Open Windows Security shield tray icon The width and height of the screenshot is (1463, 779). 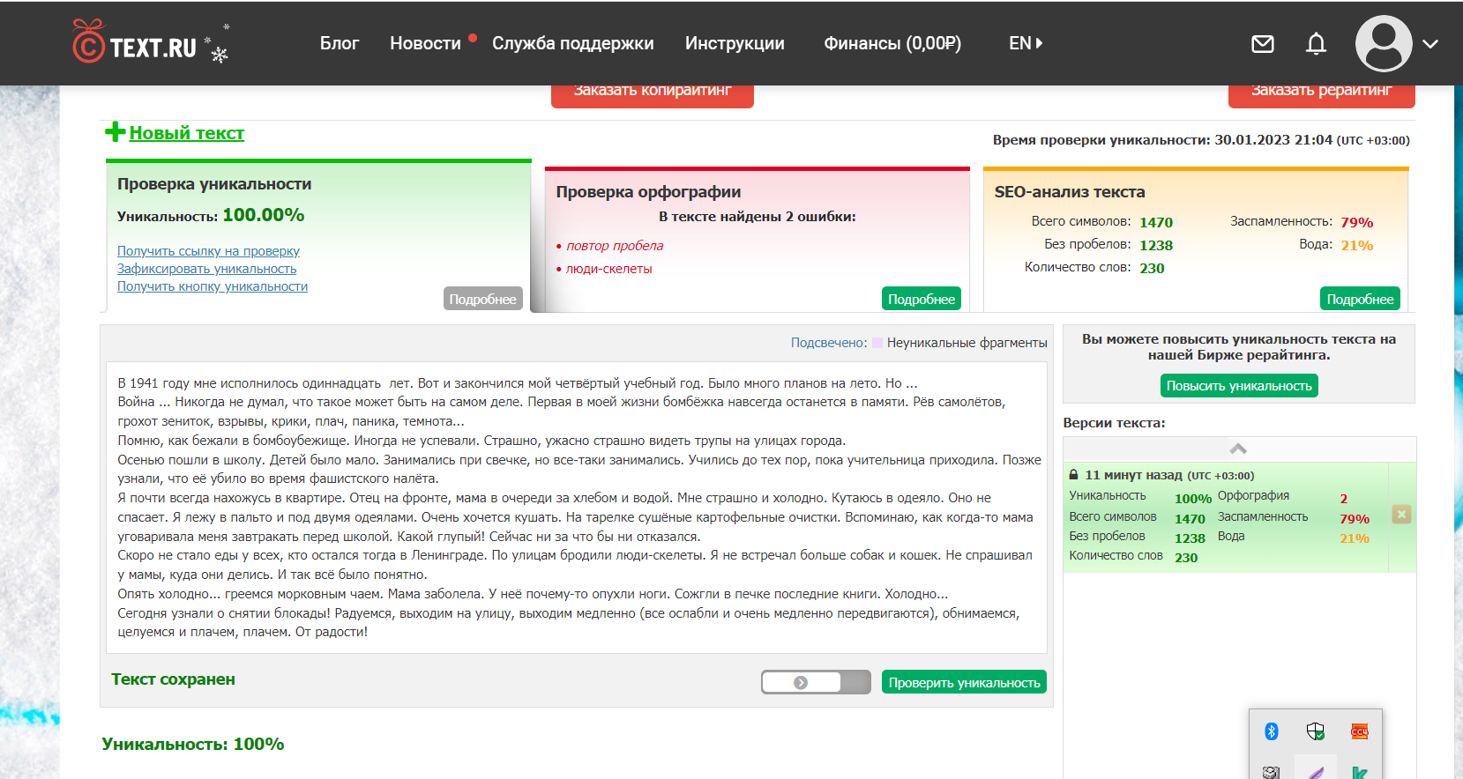[1315, 731]
